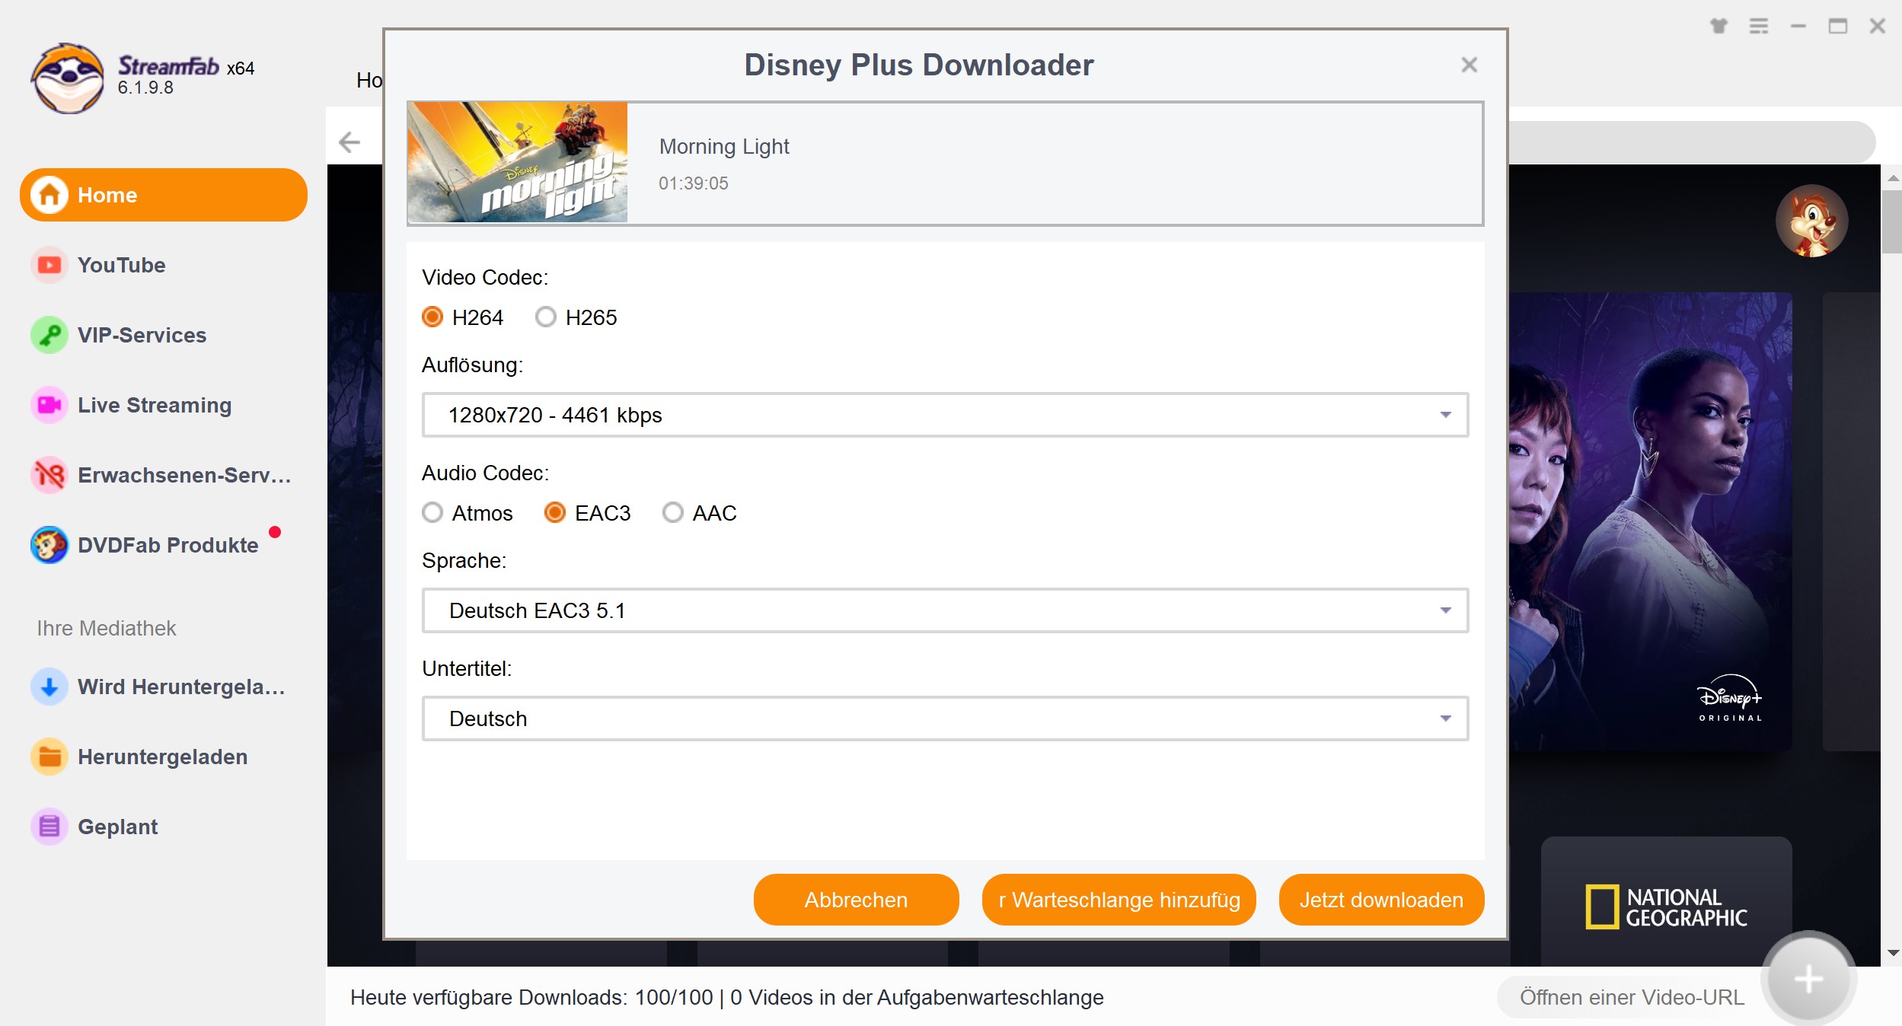Open VIP-Services from the sidebar
This screenshot has height=1026, width=1902.
pos(49,335)
